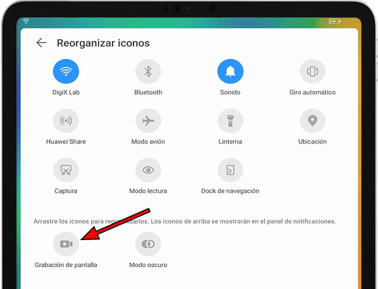This screenshot has width=378, height=289.
Task: Click the "Ubicación" label text
Action: pos(313,141)
